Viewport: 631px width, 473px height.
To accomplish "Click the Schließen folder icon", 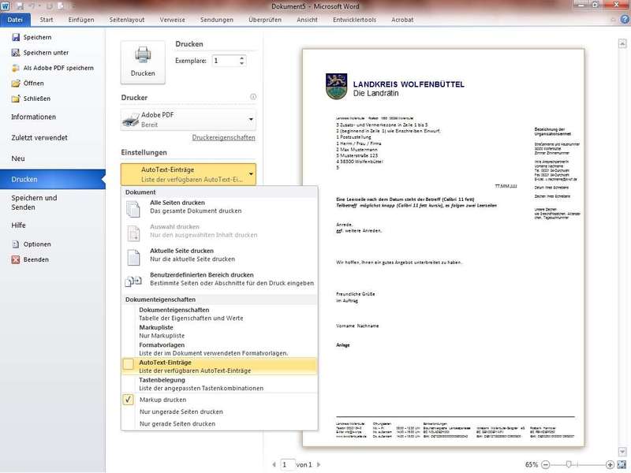I will click(16, 99).
